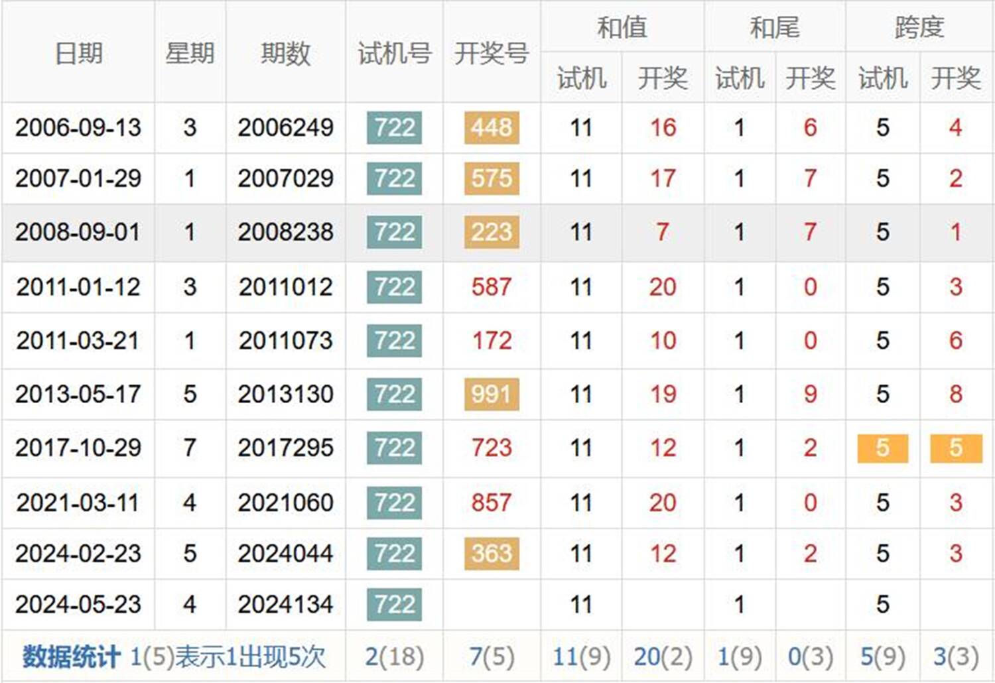This screenshot has height=683, width=995.
Task: Click the 数据统计 label in footer
Action: coord(71,657)
